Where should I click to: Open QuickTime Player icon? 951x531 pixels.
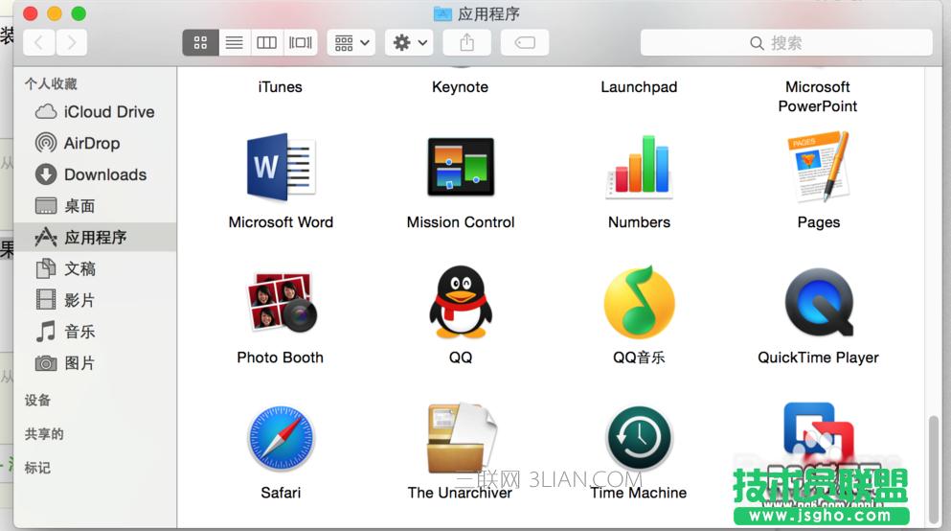coord(818,303)
